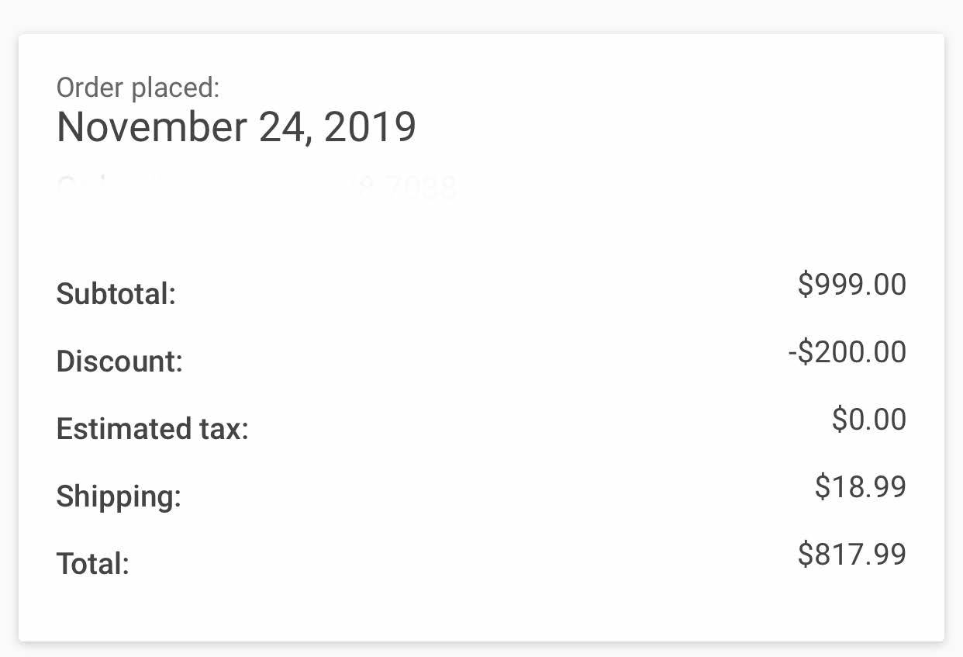Click the word Order in "Order placed:"

(x=91, y=88)
